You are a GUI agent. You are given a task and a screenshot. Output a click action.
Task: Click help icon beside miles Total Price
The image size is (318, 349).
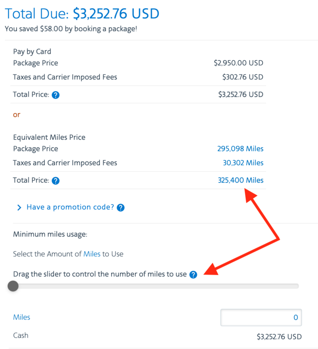[56, 180]
